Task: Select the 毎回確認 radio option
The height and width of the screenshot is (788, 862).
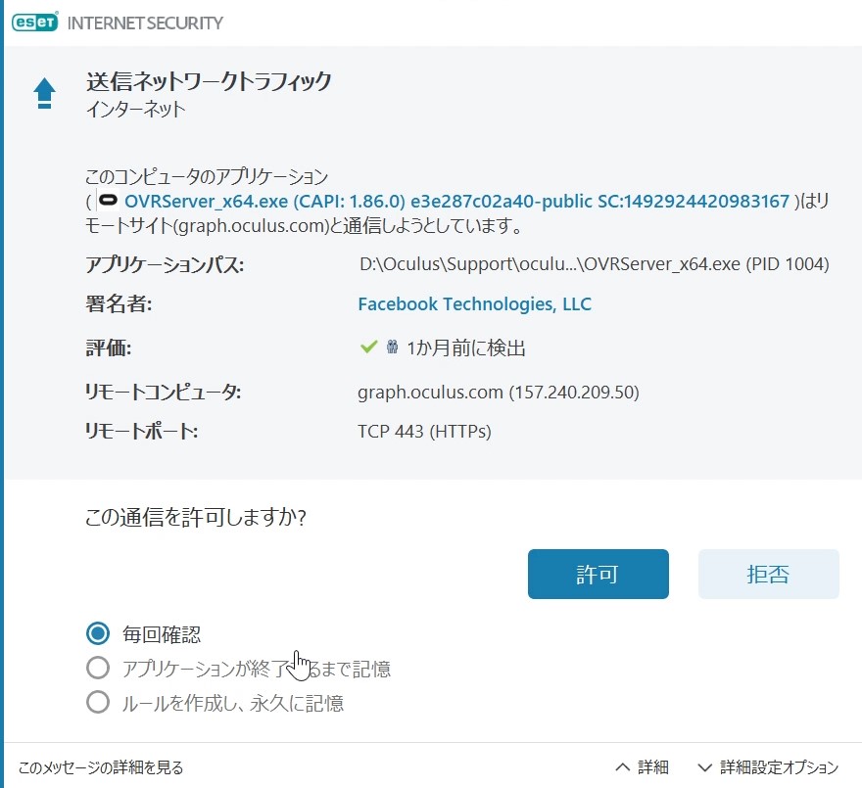Action: (x=98, y=633)
